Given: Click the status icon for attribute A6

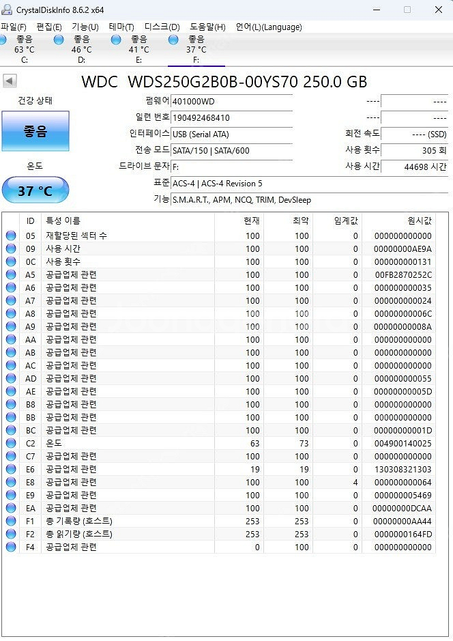Looking at the screenshot, I should 11,287.
